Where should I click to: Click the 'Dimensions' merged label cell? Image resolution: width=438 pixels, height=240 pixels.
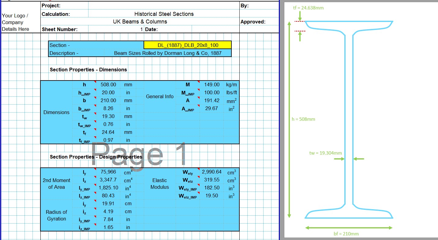coord(57,112)
